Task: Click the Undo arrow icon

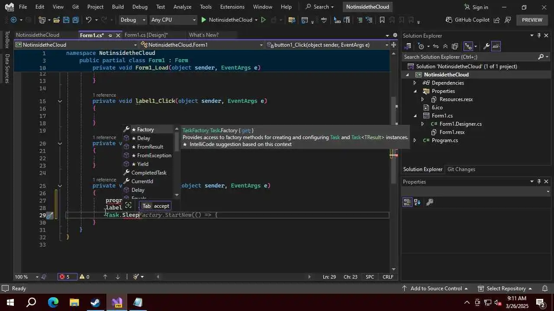Action: tap(88, 20)
